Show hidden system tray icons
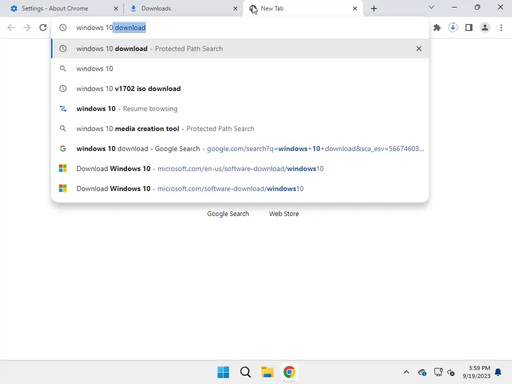Screen dimensions: 512x384 pos(406,372)
